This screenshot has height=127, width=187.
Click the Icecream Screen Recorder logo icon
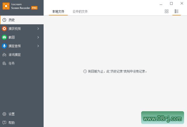[x=6, y=6]
